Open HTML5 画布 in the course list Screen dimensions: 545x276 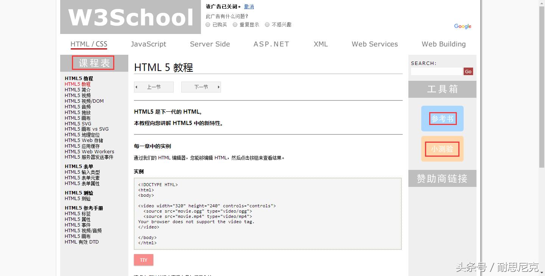coord(78,118)
